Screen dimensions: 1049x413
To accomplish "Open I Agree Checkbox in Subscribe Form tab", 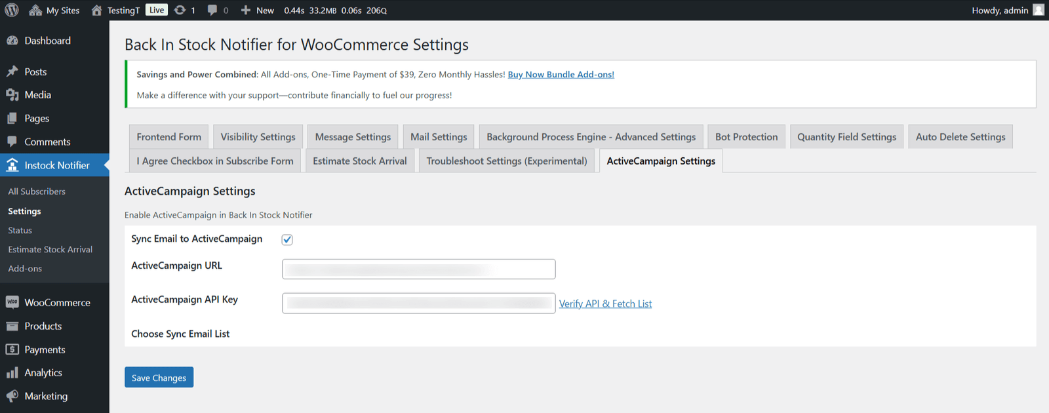I will coord(215,161).
